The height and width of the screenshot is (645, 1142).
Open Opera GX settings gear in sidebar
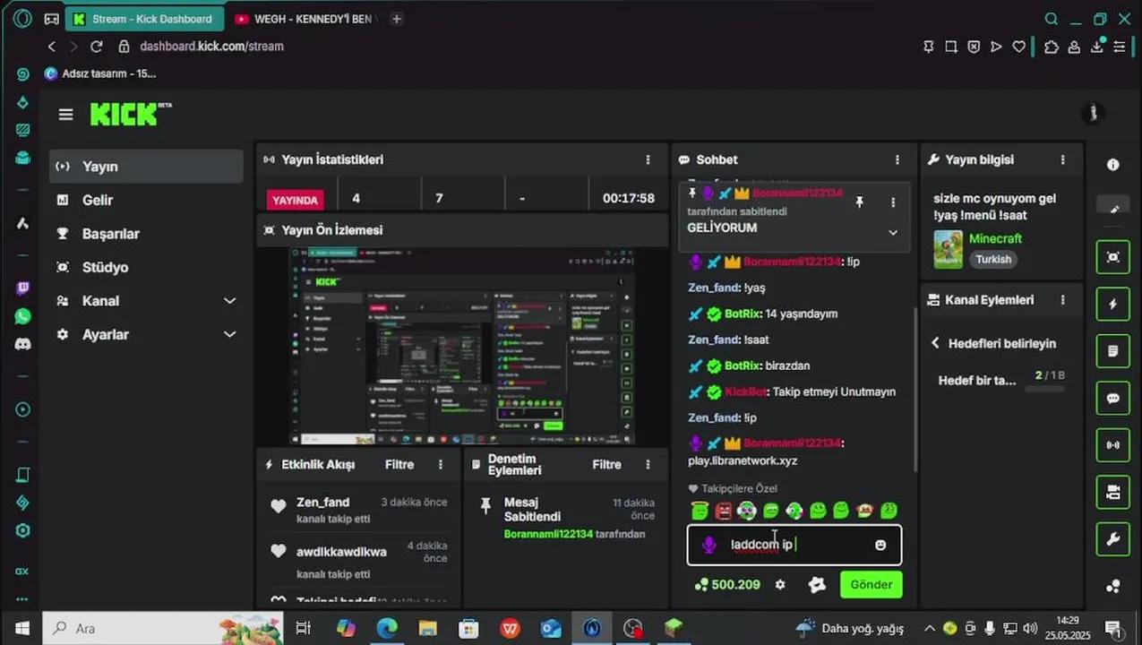[22, 530]
